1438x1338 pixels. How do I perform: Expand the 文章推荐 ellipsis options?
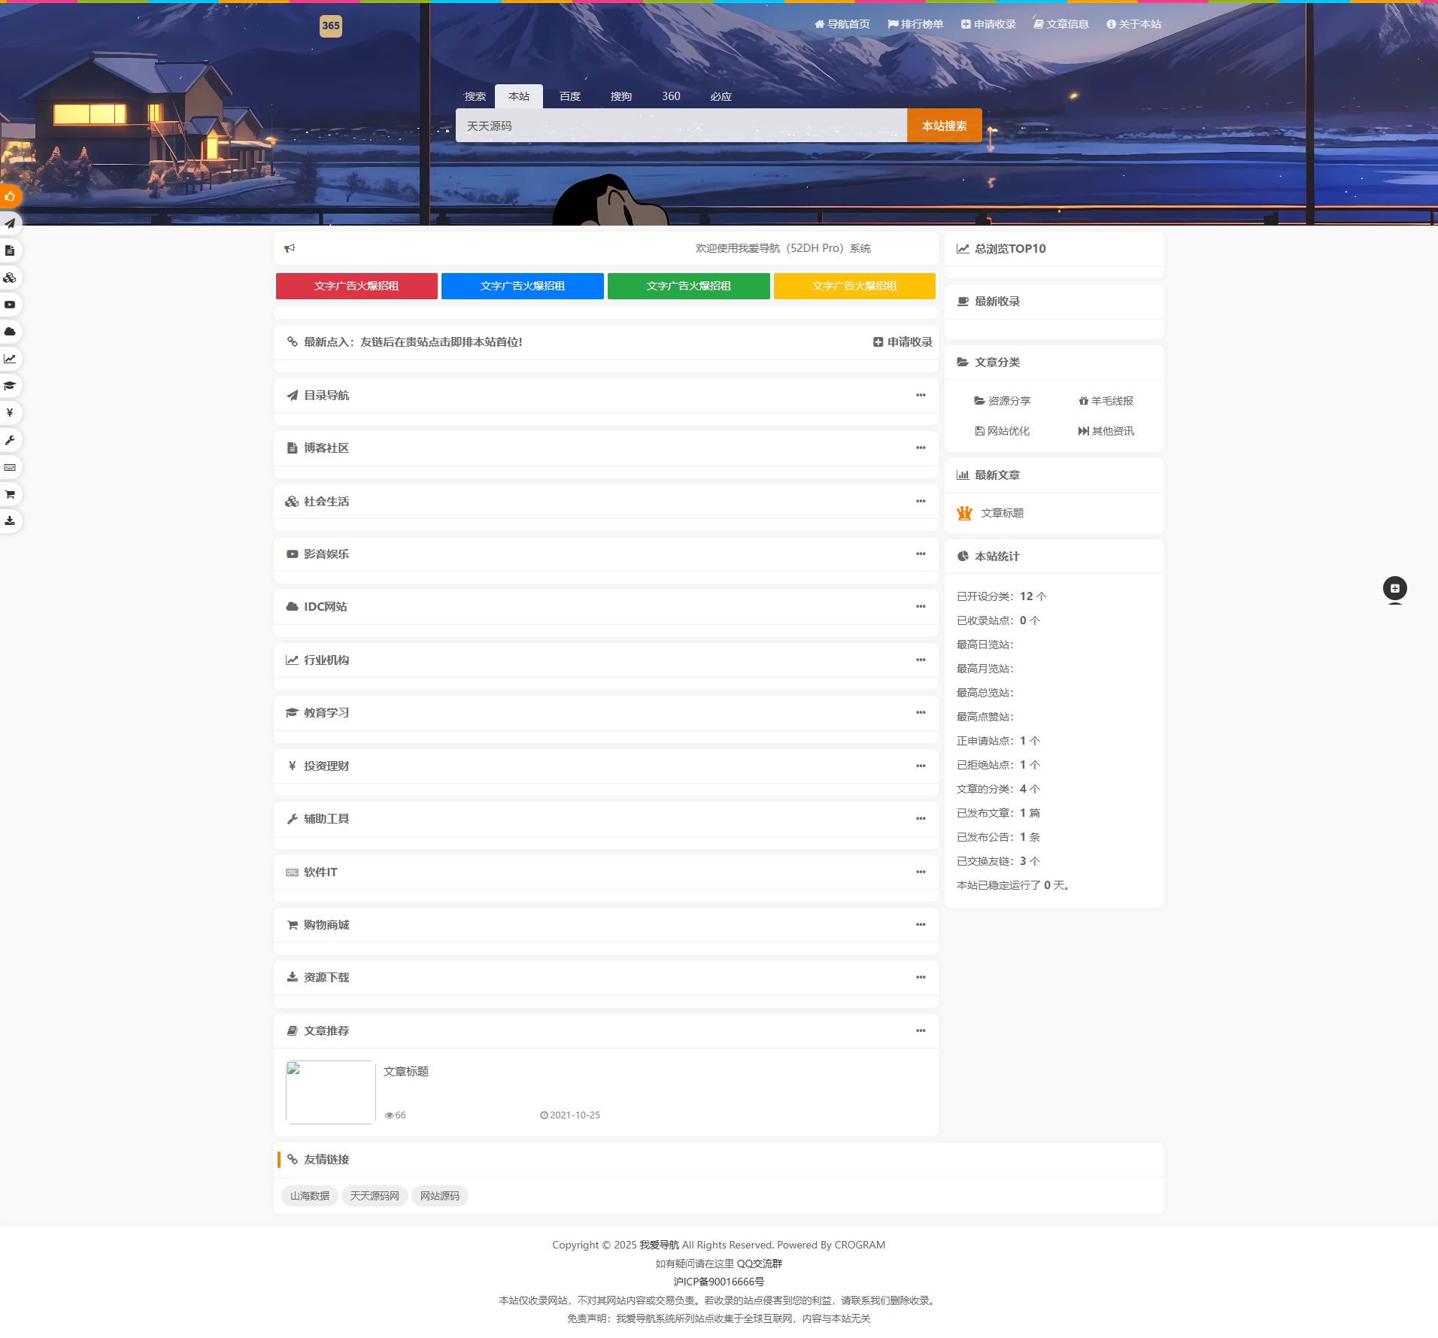click(x=921, y=1030)
